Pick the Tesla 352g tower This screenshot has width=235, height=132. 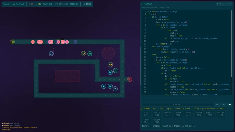[157, 114]
